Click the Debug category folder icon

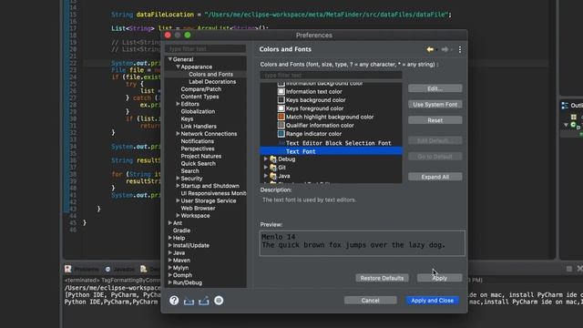pyautogui.click(x=273, y=159)
